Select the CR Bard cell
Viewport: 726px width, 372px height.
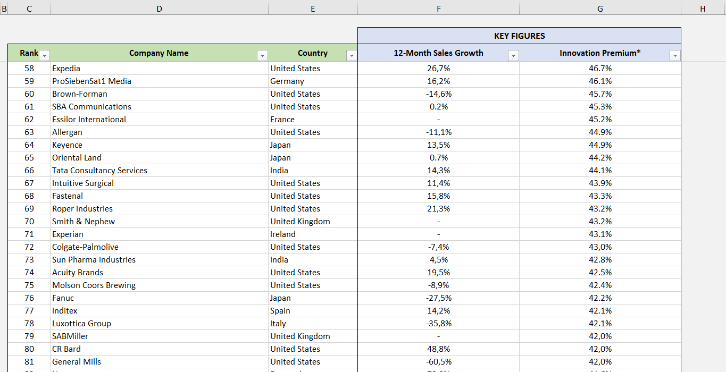tap(160, 349)
